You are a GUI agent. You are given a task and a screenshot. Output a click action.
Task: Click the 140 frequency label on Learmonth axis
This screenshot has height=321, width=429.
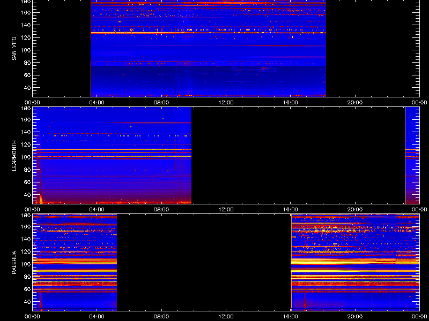tap(26, 132)
